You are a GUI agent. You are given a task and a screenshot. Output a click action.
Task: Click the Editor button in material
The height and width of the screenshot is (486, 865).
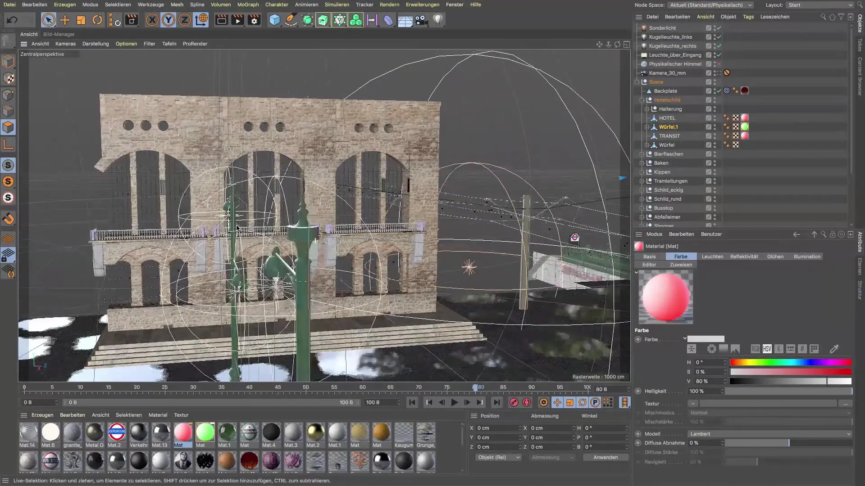click(x=649, y=265)
